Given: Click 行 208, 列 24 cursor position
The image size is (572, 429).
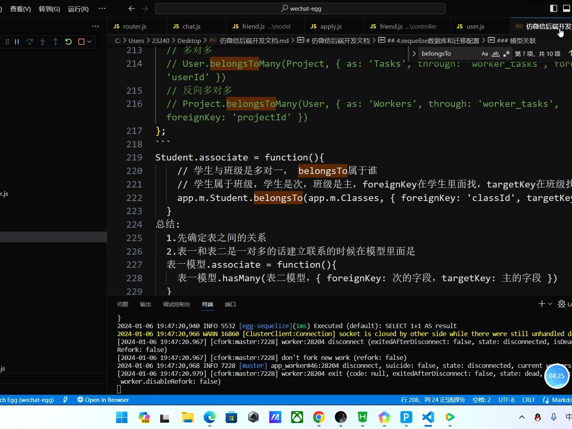Looking at the screenshot, I should click(433, 400).
